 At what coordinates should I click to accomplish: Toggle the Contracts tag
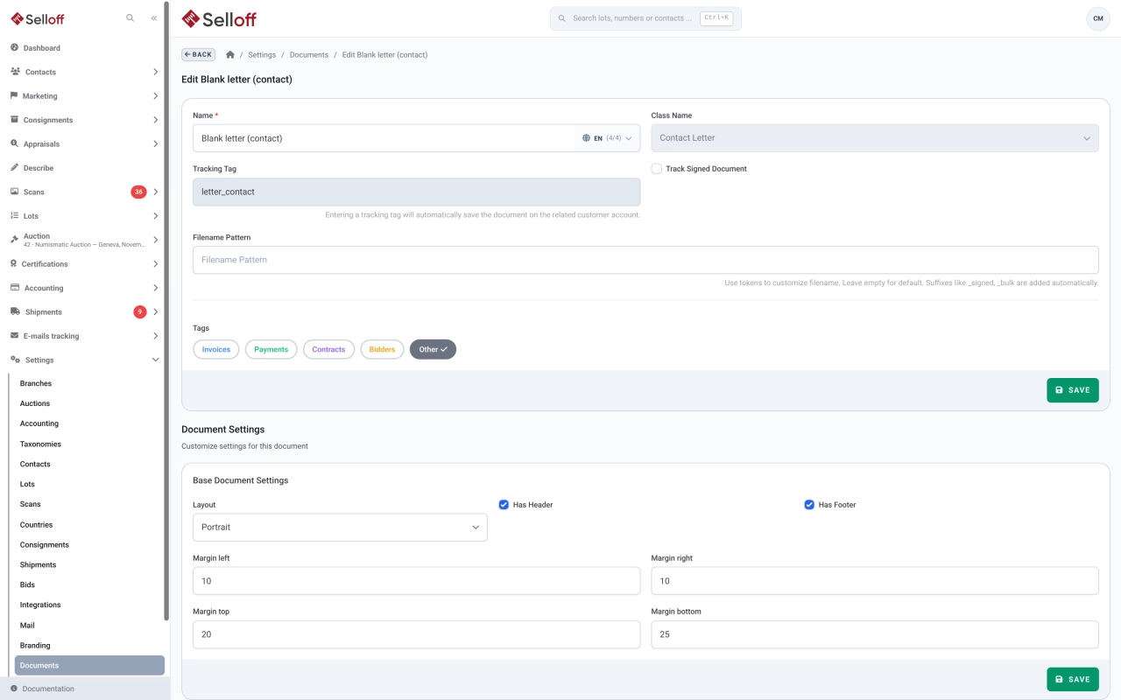coord(328,349)
